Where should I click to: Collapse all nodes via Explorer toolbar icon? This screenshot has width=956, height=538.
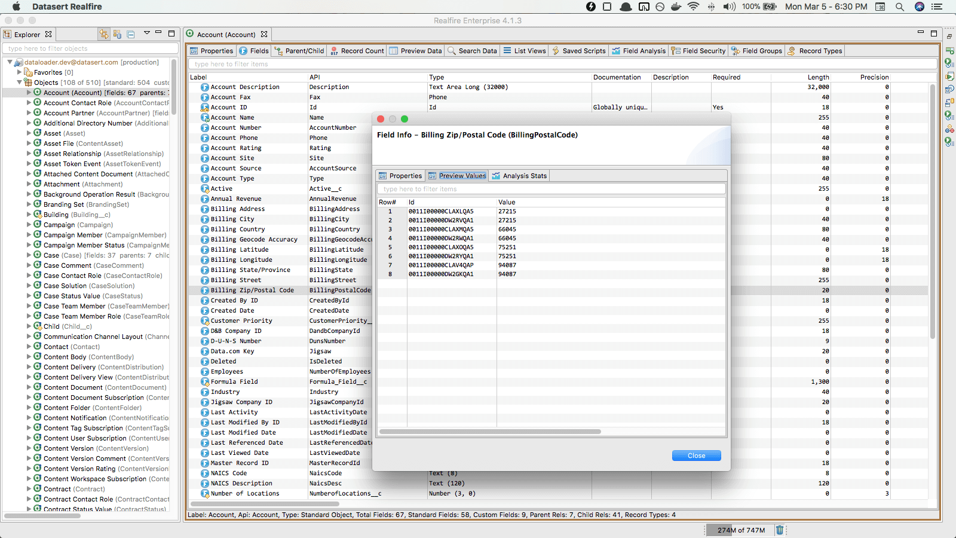click(131, 34)
